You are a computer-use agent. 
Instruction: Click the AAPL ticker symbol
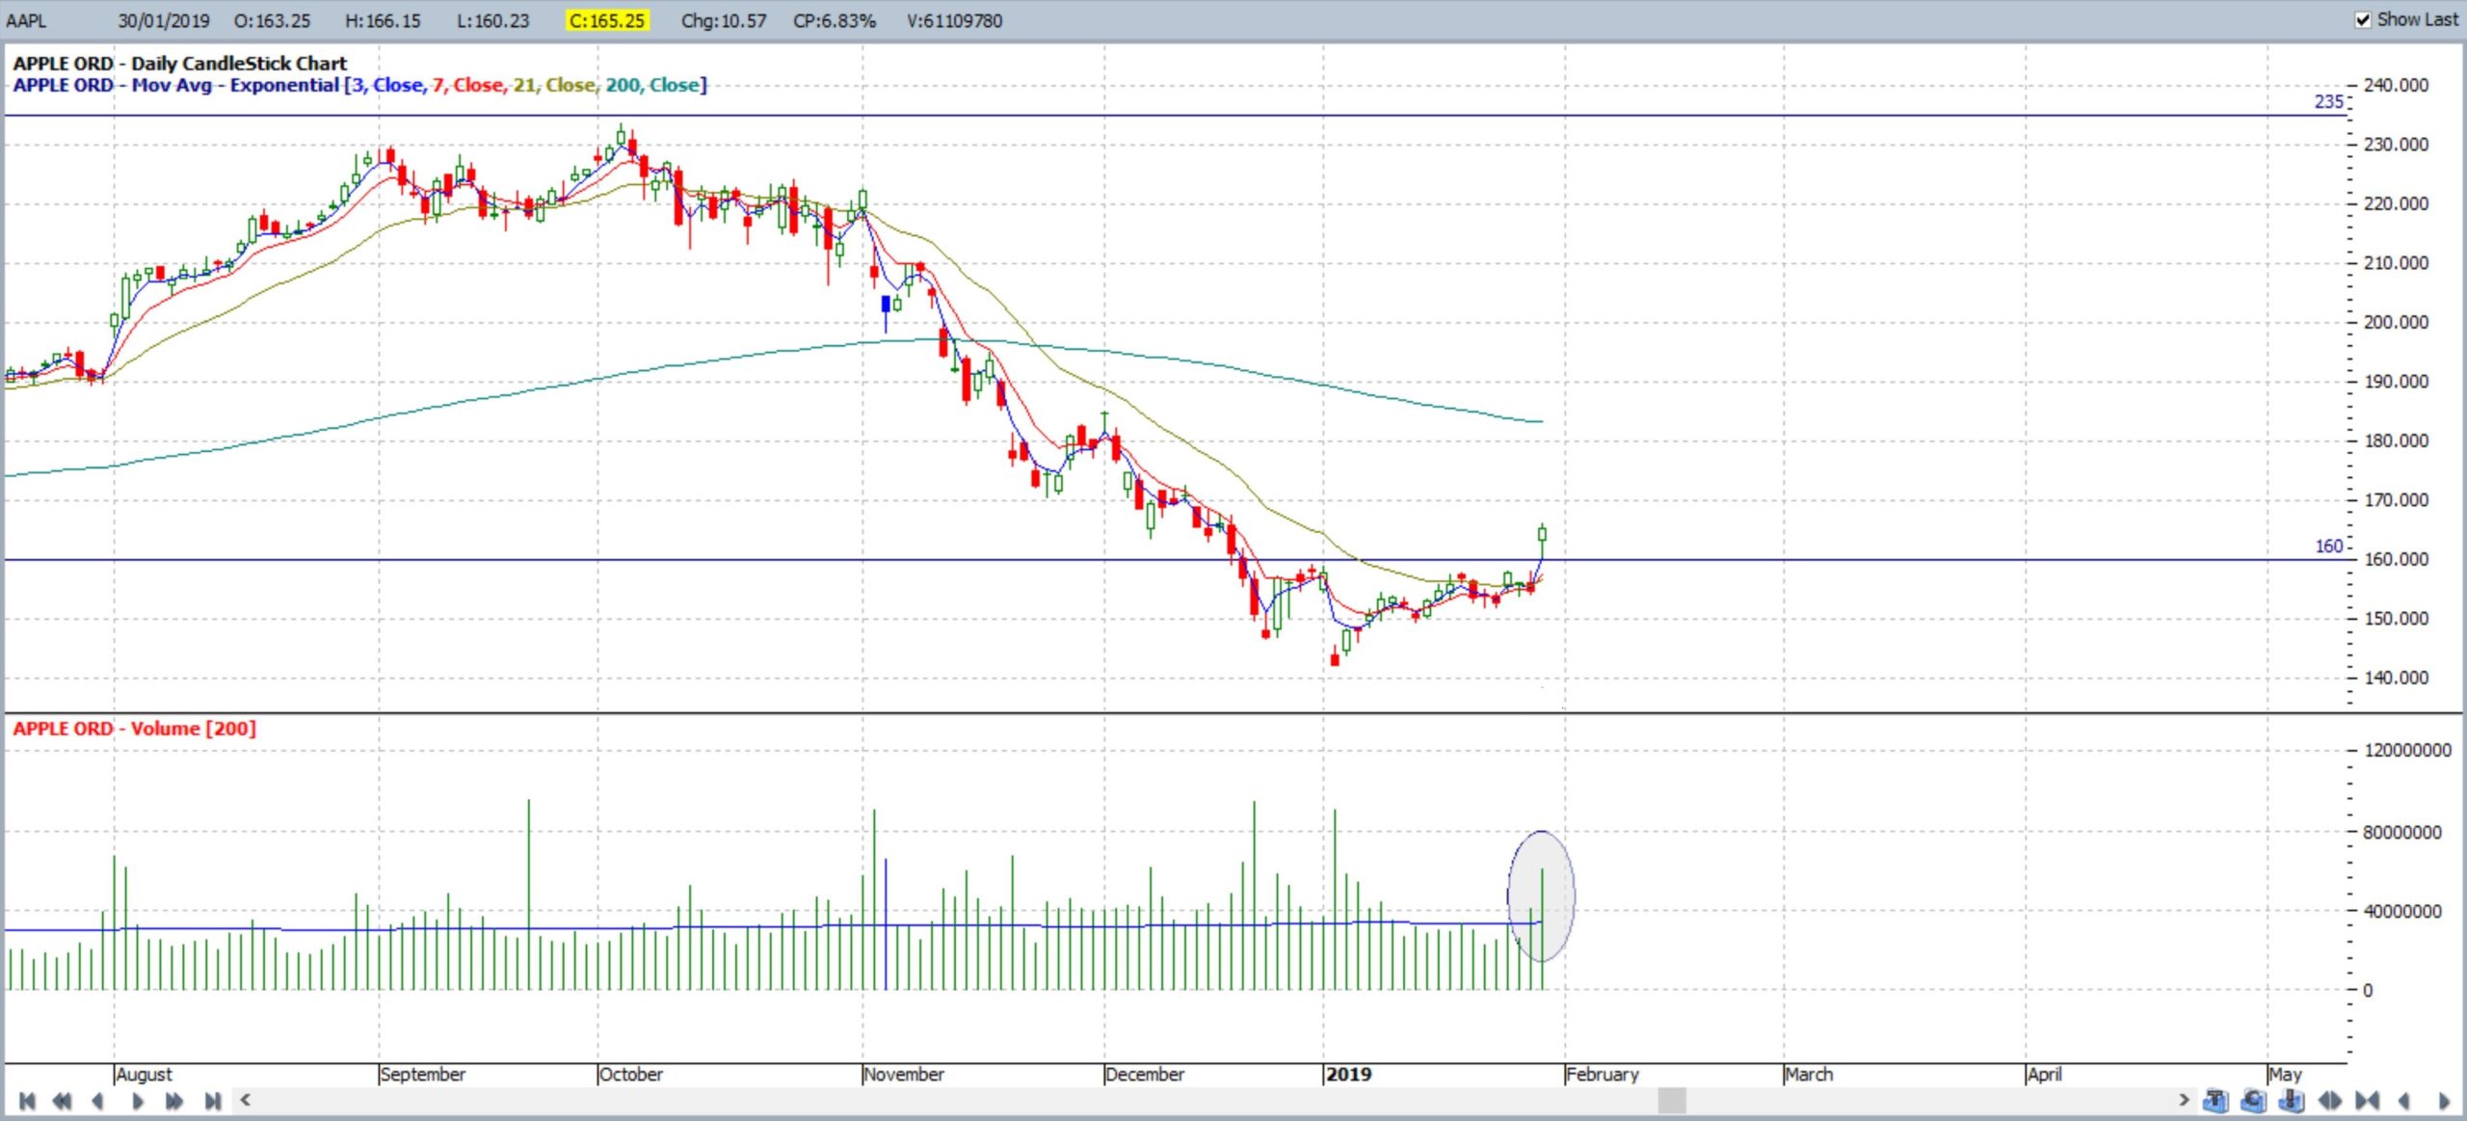[x=26, y=20]
